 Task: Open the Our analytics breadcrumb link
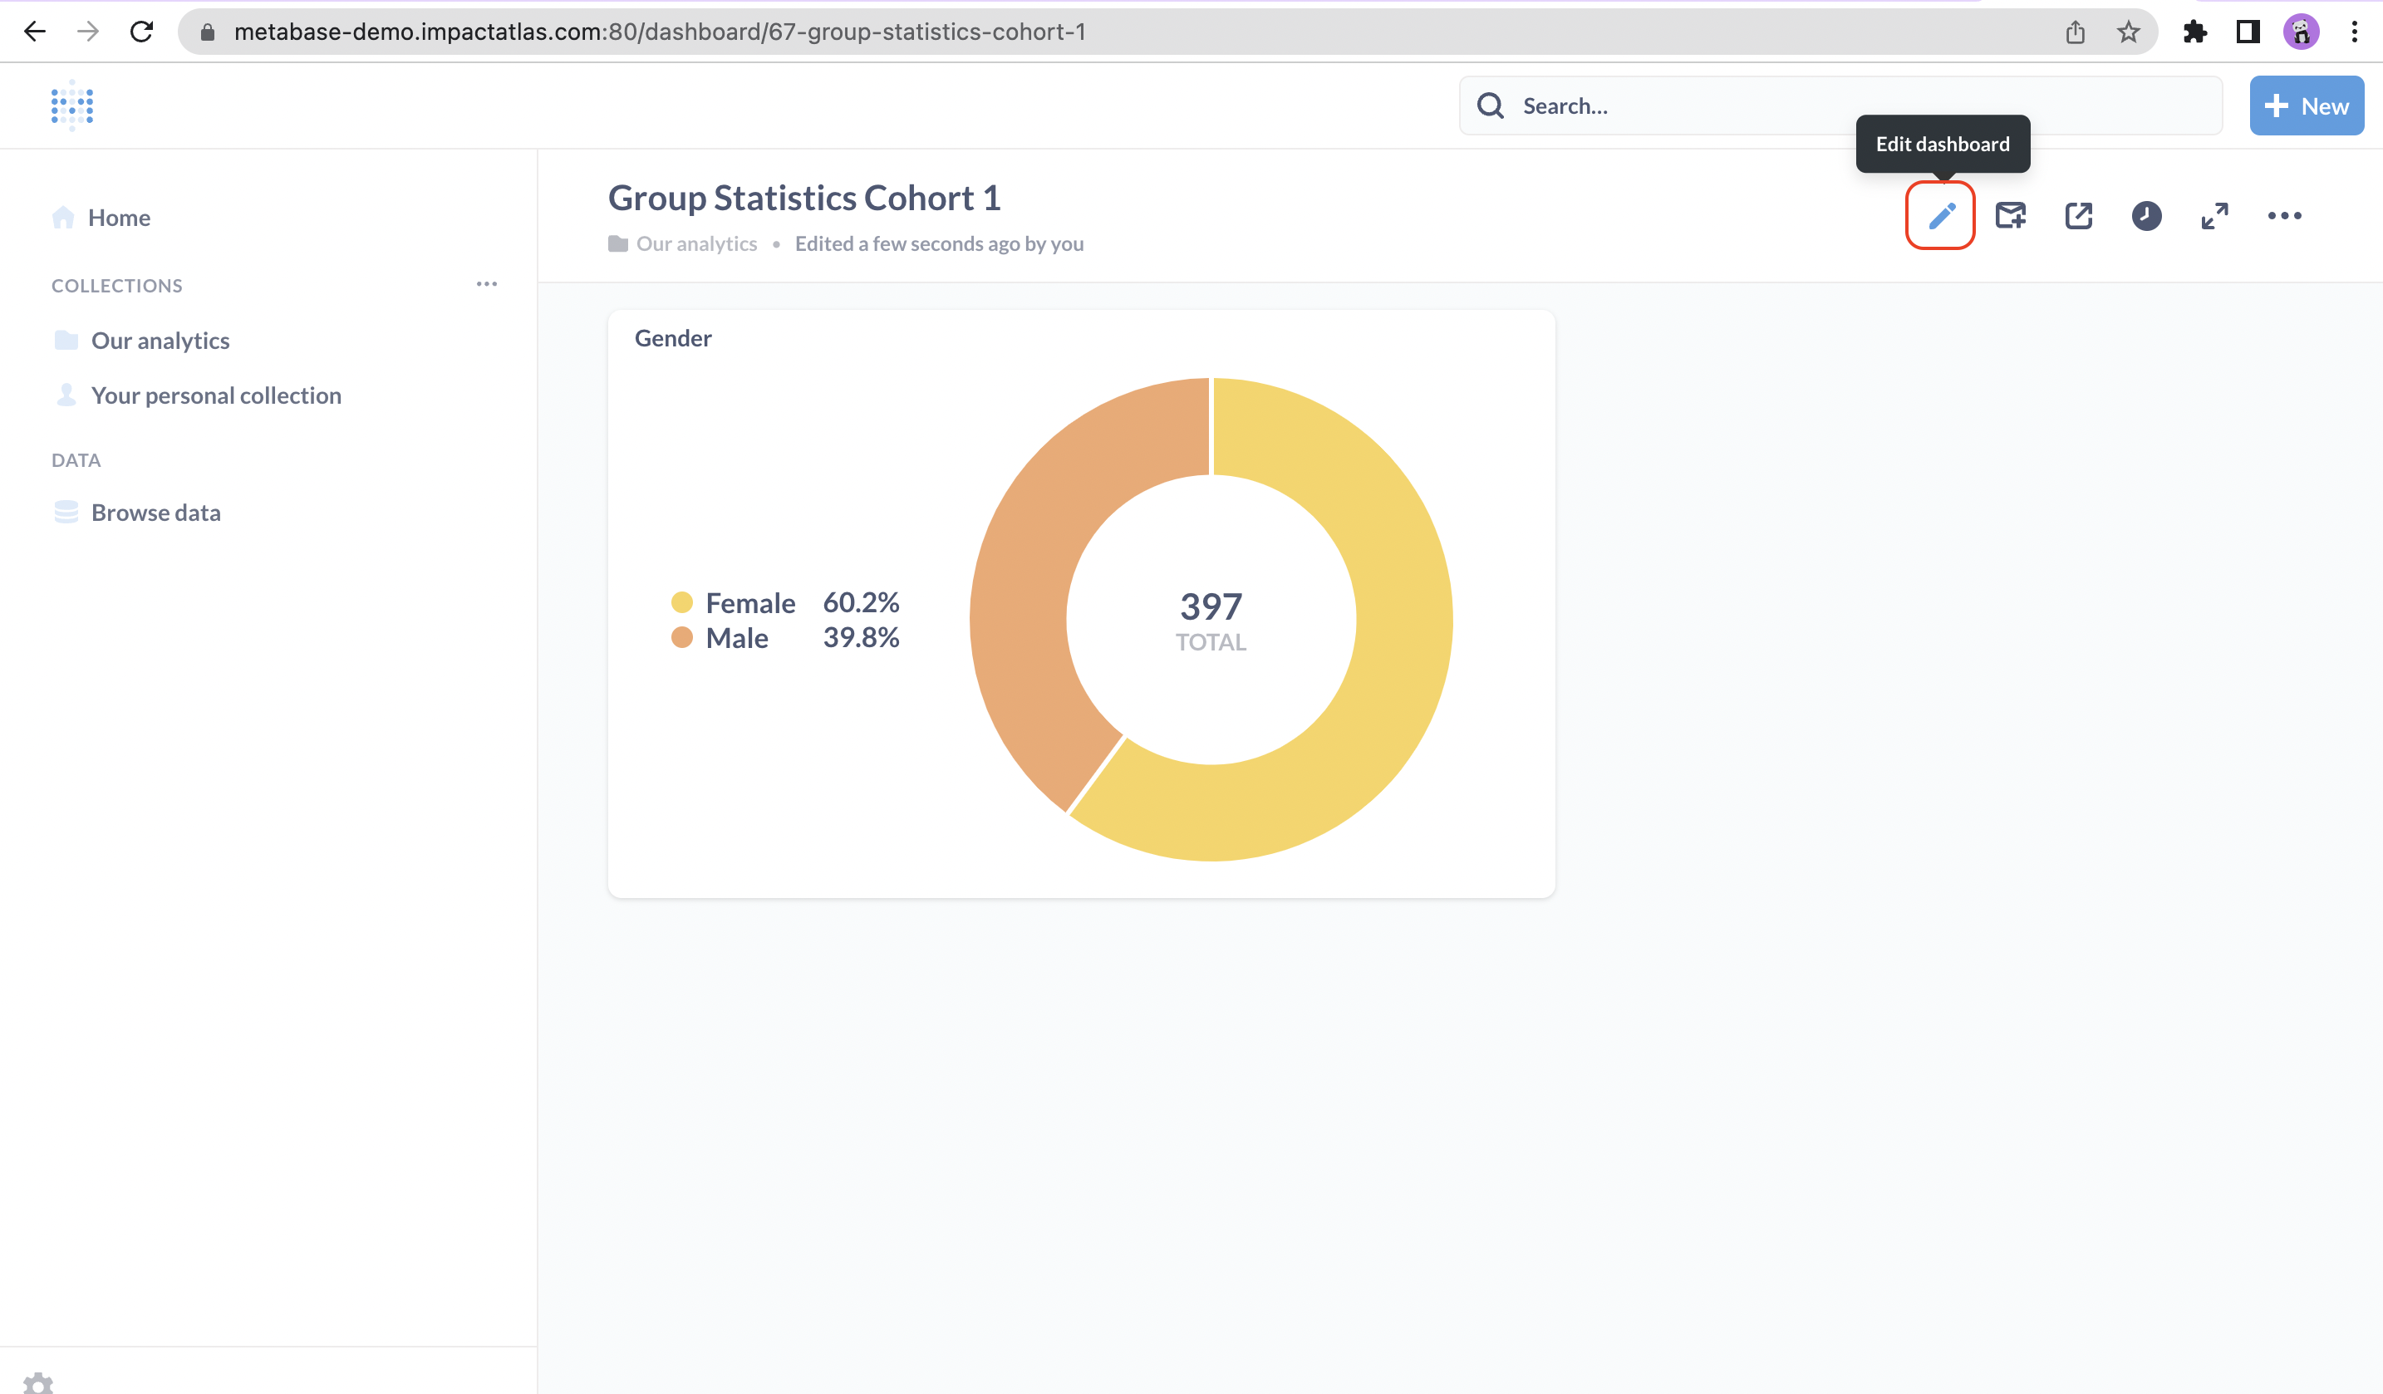pyautogui.click(x=697, y=243)
